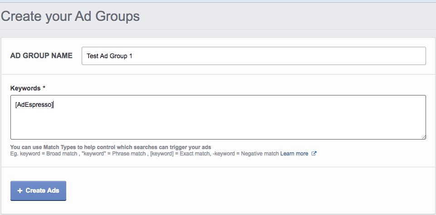Open the Learn more link
The width and height of the screenshot is (436, 215).
click(294, 154)
